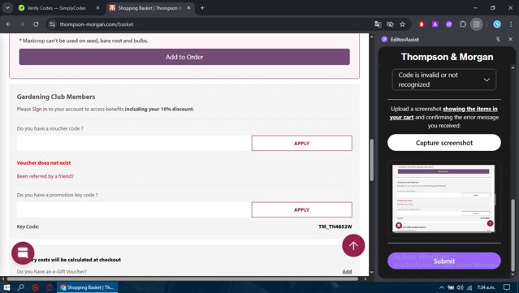This screenshot has height=293, width=519.
Task: Open a new browser tab
Action: click(x=202, y=8)
